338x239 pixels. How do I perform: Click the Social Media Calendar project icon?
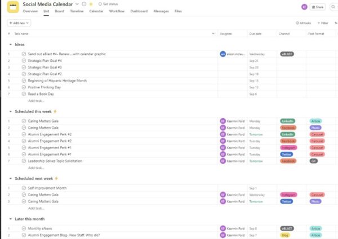point(12,7)
